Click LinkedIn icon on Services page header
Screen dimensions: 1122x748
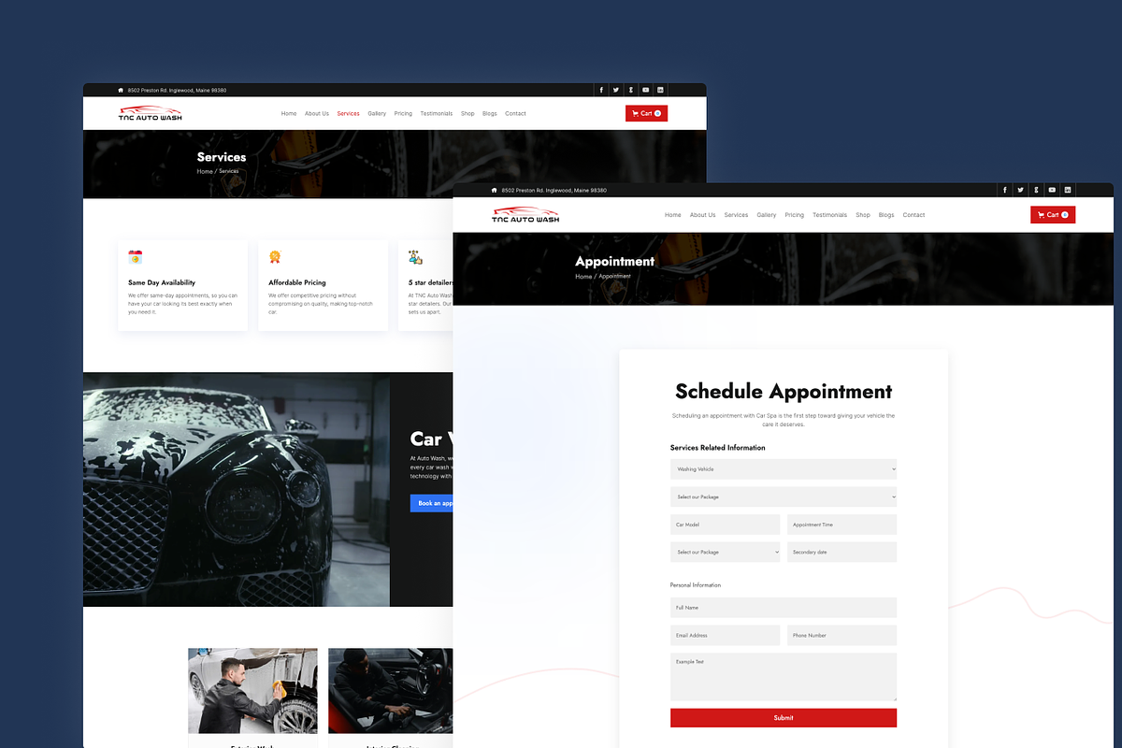(x=661, y=90)
